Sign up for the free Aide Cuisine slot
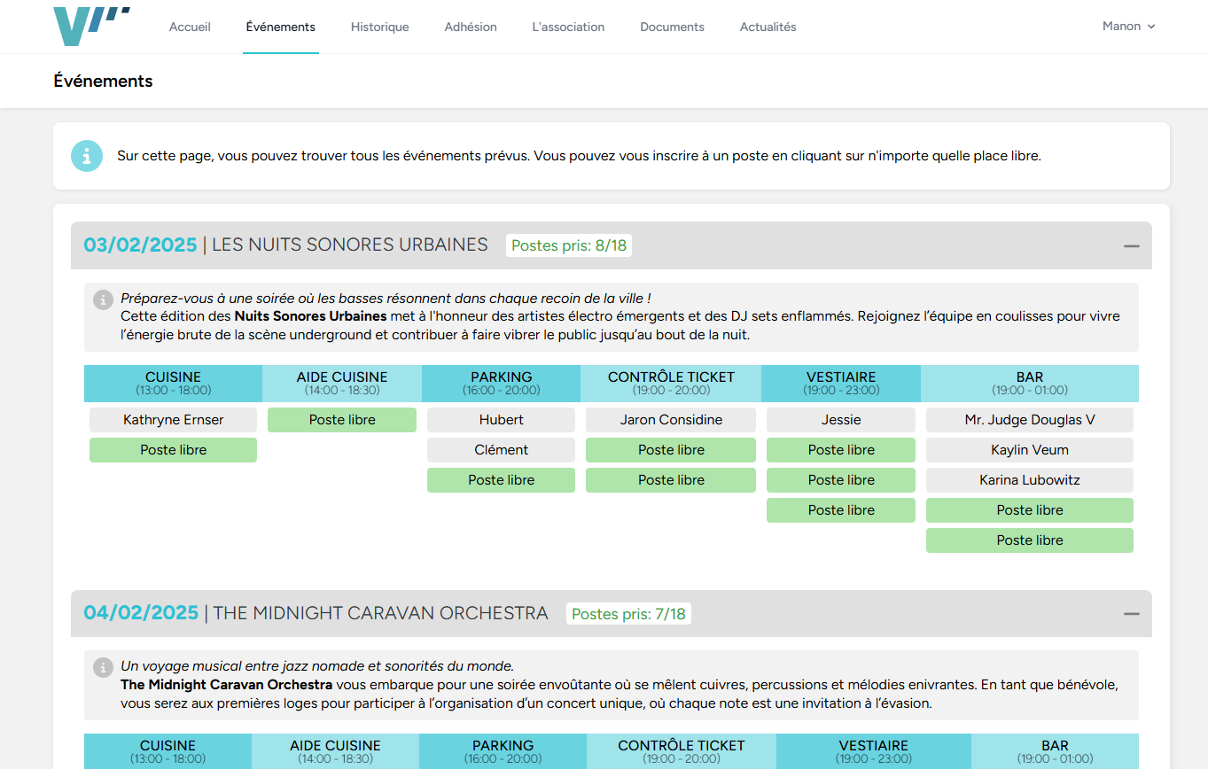Image resolution: width=1208 pixels, height=769 pixels. coord(341,419)
